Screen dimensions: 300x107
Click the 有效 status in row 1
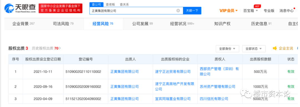291,72
